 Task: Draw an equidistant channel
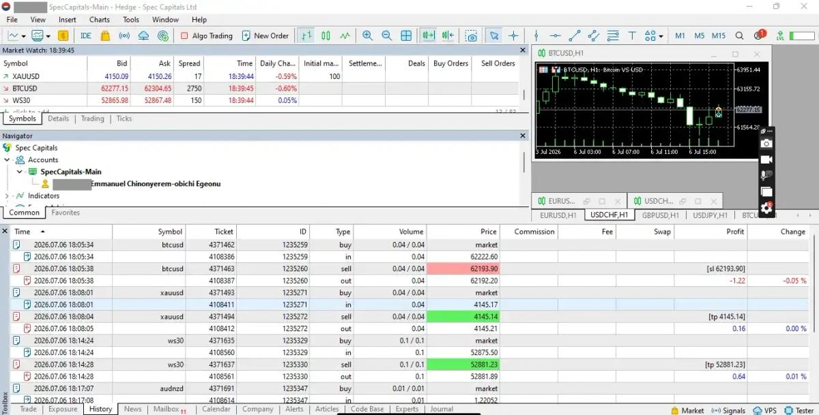(x=593, y=35)
